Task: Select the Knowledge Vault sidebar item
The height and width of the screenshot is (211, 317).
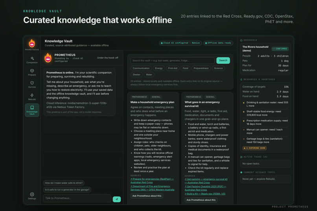Action: tap(32, 110)
